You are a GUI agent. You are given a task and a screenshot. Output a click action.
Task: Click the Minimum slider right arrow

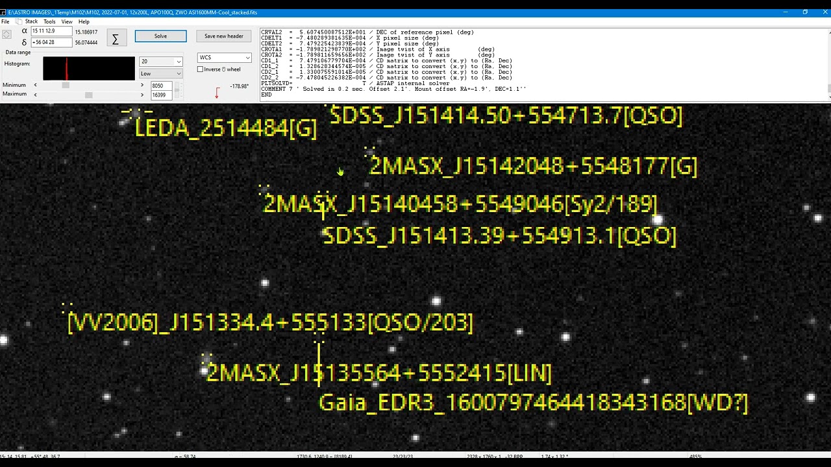tap(142, 85)
